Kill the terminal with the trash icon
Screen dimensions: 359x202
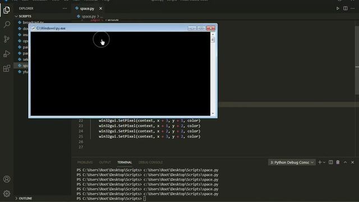point(338,162)
